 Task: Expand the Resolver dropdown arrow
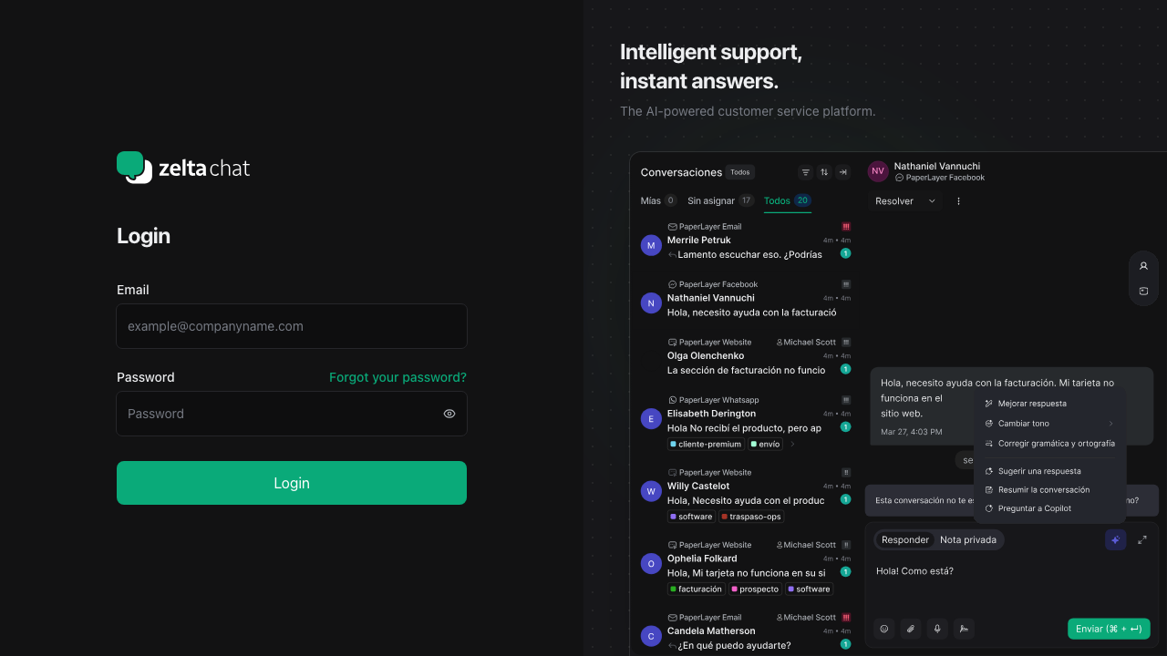932,201
